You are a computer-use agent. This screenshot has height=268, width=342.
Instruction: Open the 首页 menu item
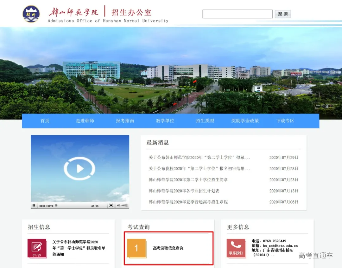click(45, 121)
